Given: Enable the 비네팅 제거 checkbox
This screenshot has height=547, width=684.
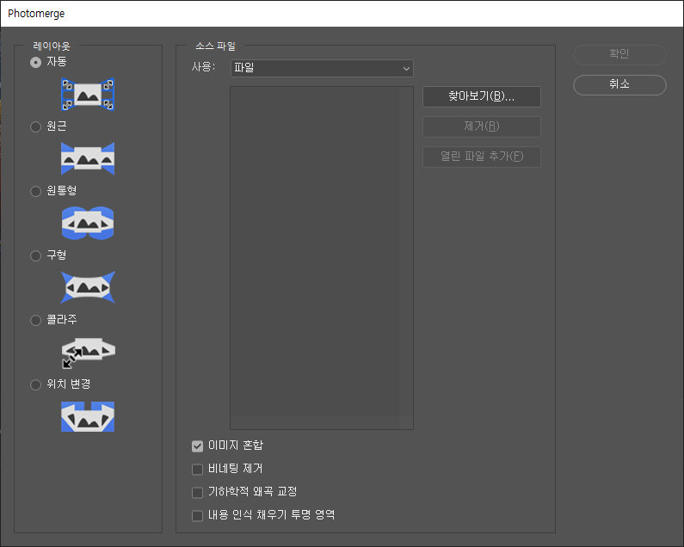Looking at the screenshot, I should click(198, 469).
